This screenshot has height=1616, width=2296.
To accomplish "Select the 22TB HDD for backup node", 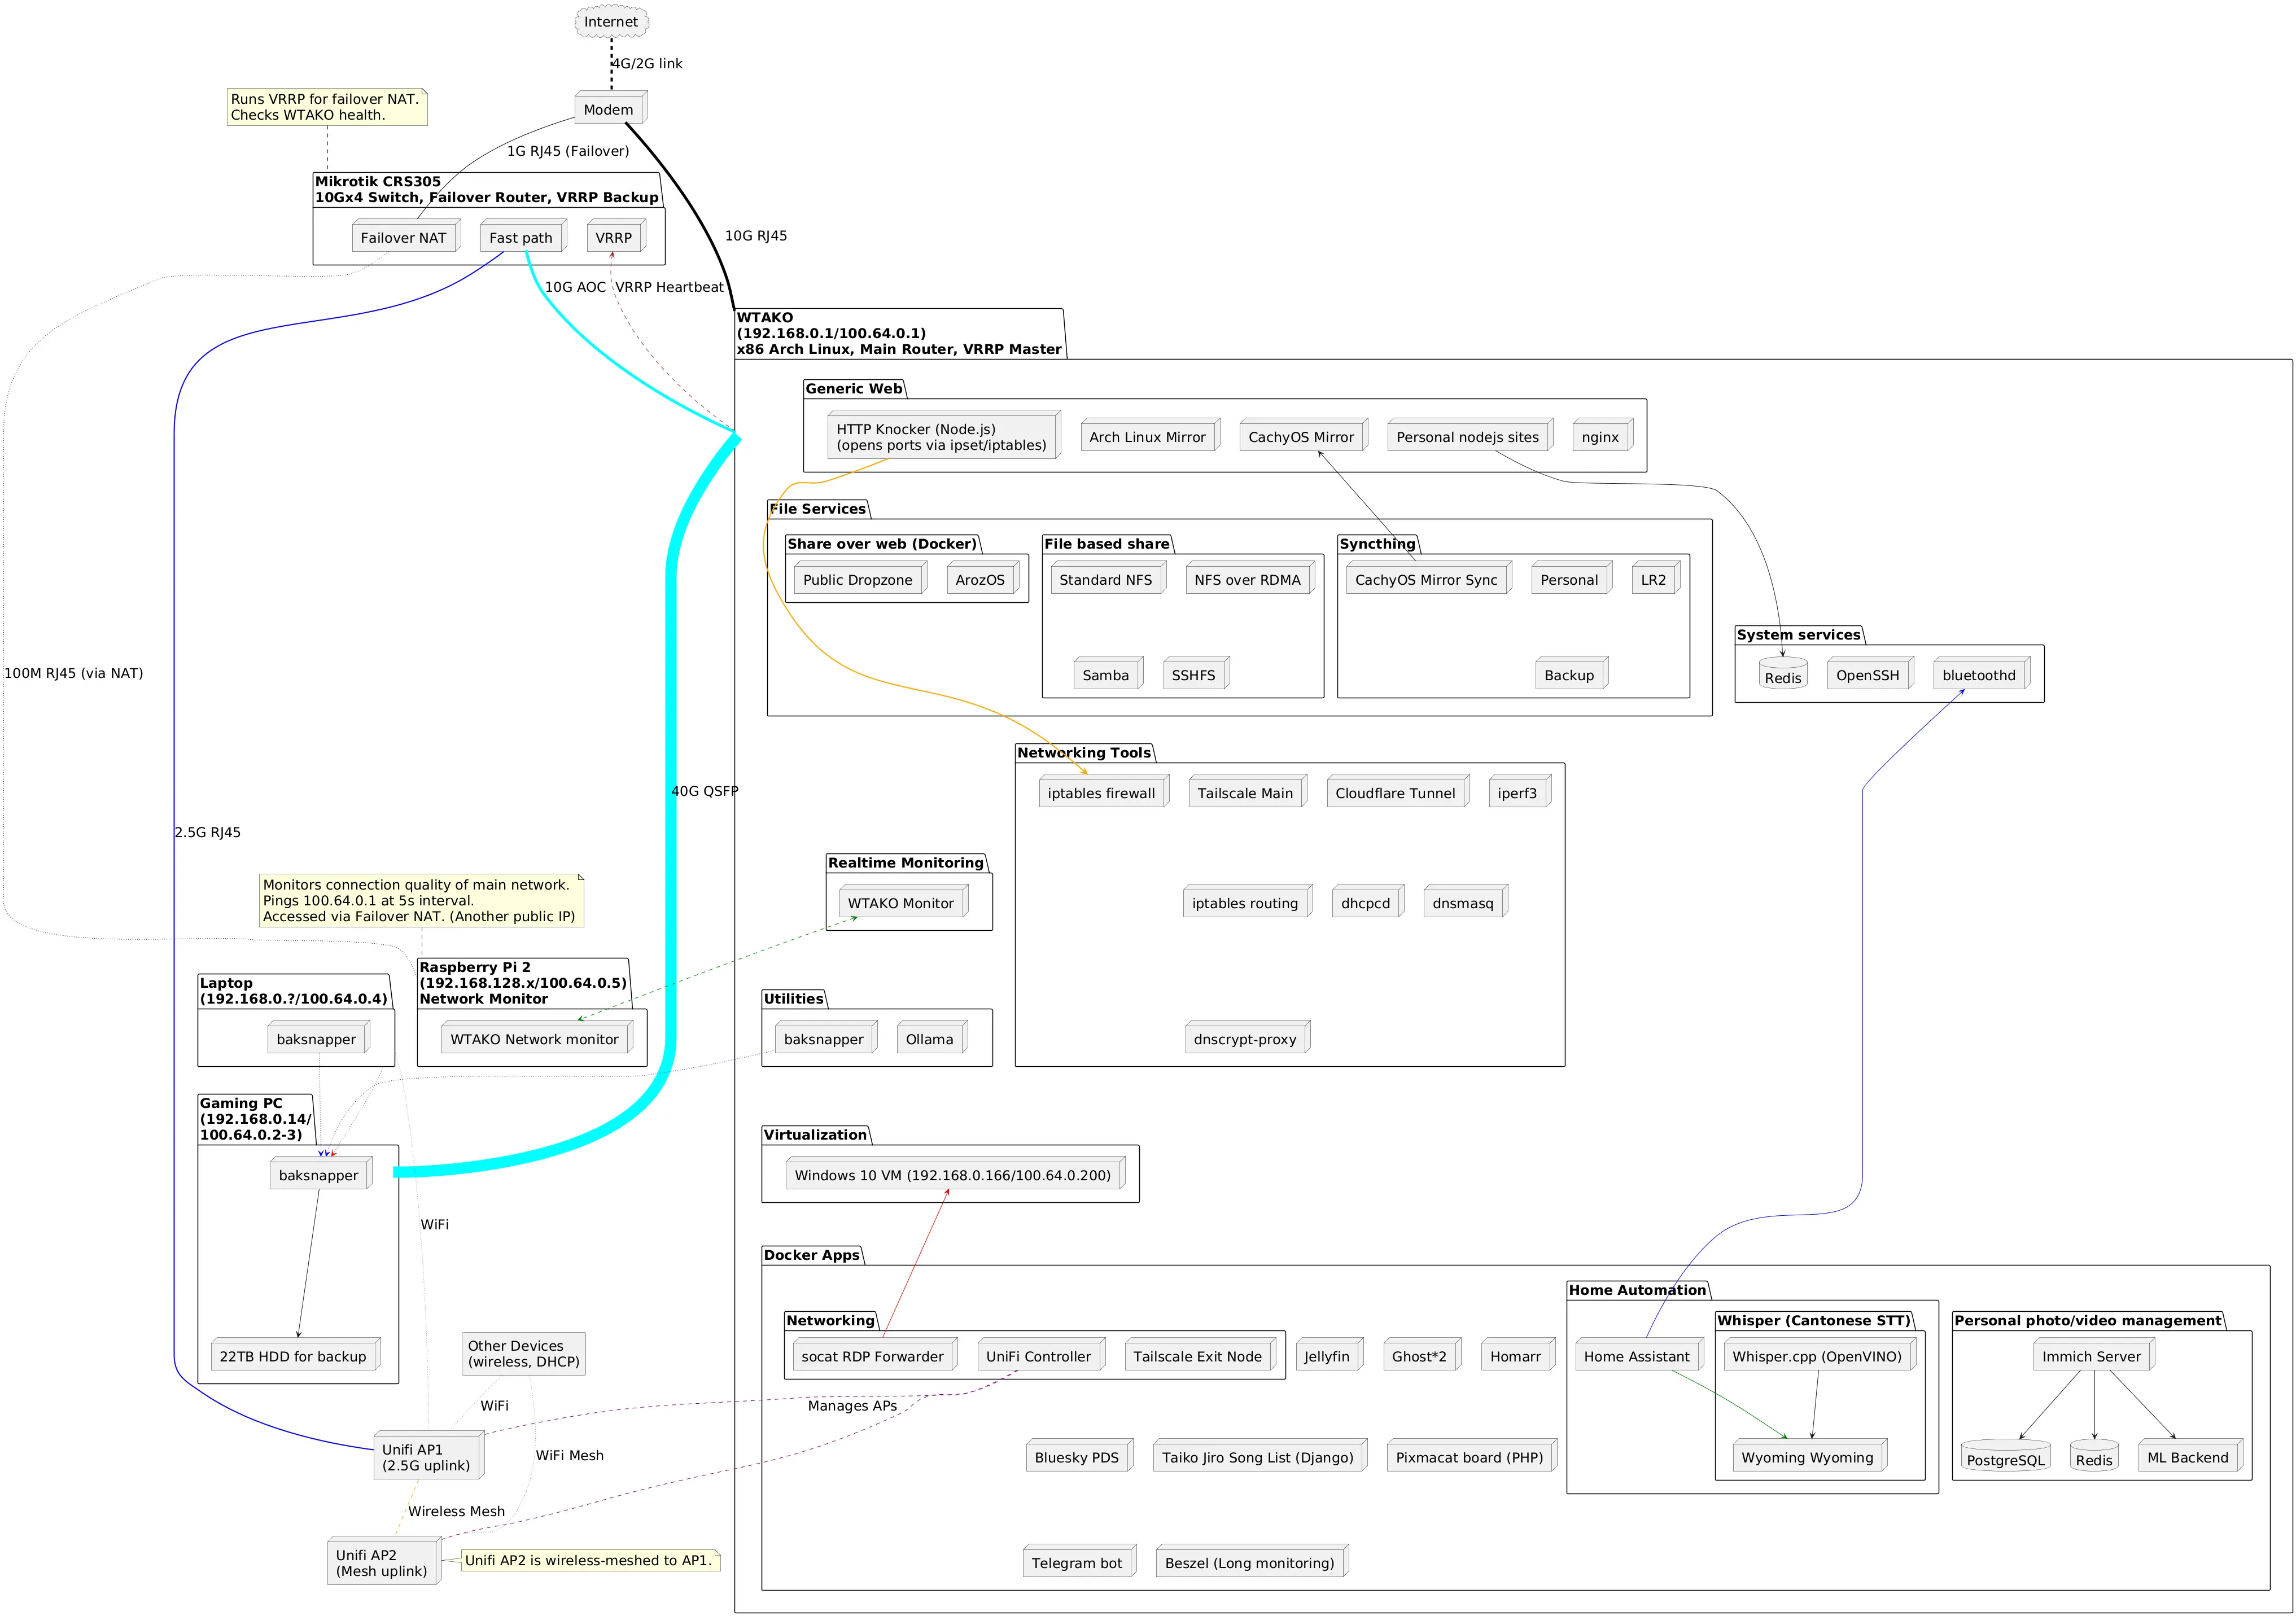I will coord(296,1355).
